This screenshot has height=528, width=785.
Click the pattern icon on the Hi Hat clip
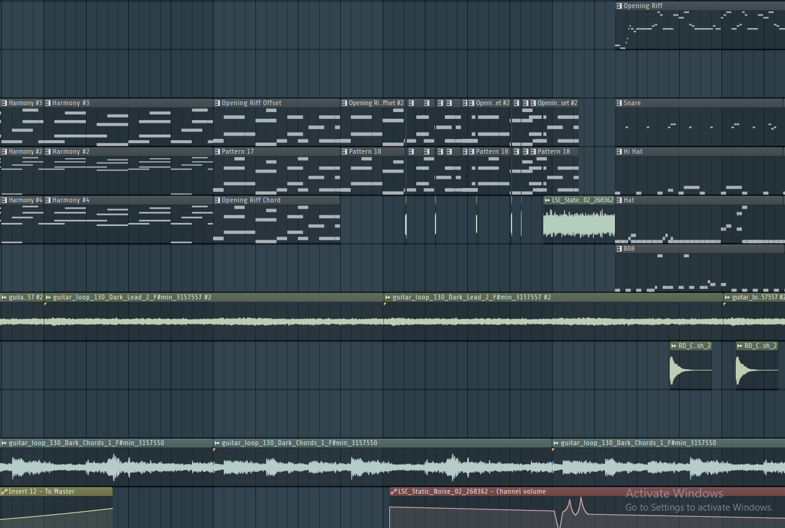pyautogui.click(x=619, y=152)
